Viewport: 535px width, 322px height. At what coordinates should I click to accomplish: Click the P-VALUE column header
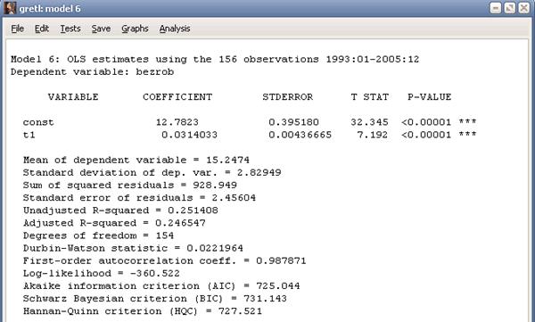[429, 97]
